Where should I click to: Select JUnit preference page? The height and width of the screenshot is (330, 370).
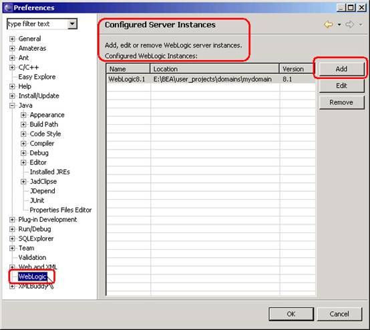(x=37, y=200)
